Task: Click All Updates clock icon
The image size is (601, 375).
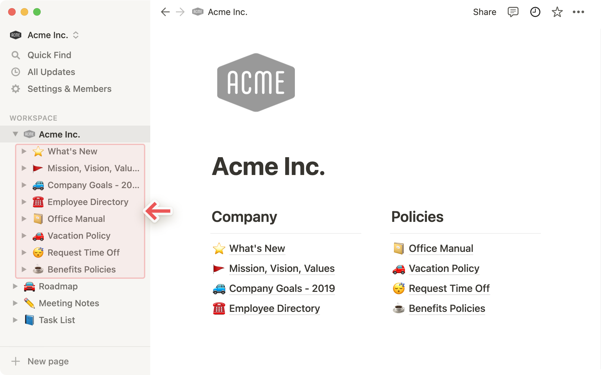Action: 16,71
